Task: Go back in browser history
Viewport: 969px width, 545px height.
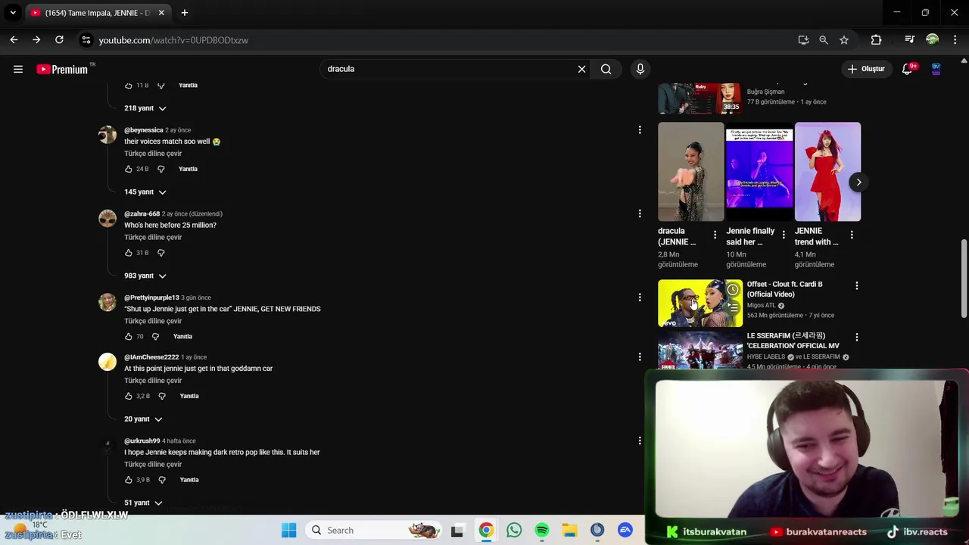Action: 14,40
